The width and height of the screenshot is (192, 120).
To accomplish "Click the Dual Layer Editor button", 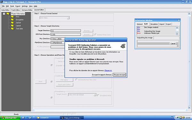I will point(64,84).
